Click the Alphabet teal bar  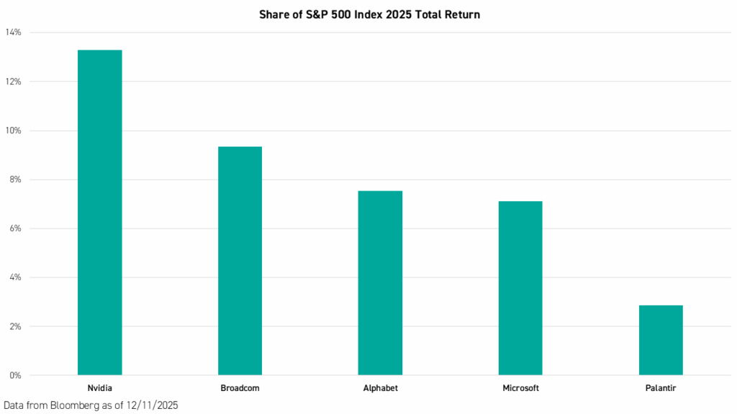pos(380,282)
